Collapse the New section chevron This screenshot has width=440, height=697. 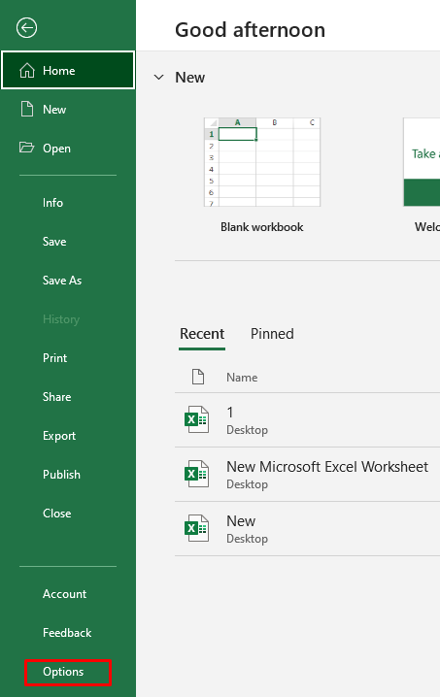pyautogui.click(x=159, y=78)
